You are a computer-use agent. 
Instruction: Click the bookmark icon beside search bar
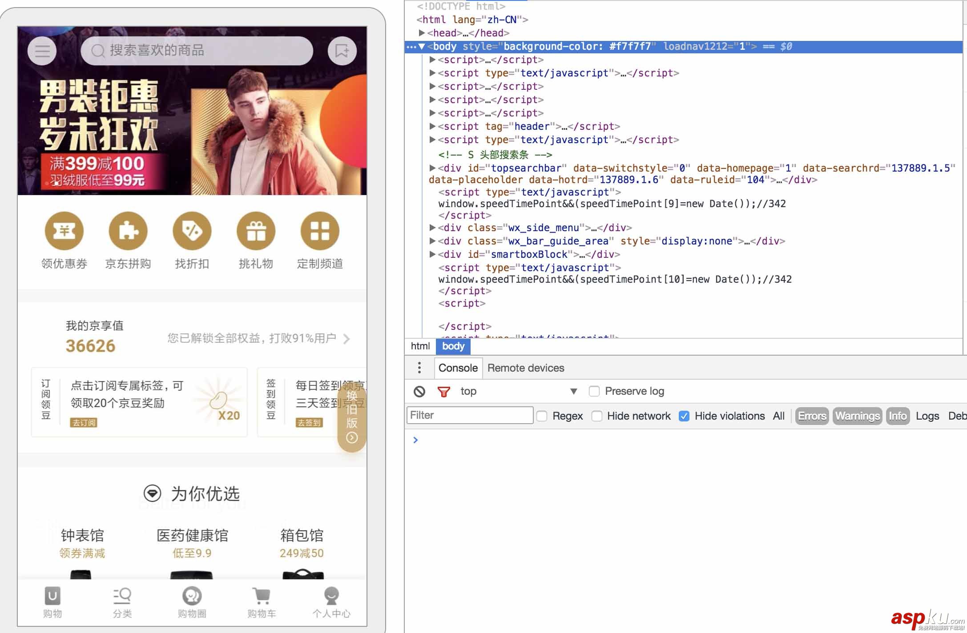[342, 51]
